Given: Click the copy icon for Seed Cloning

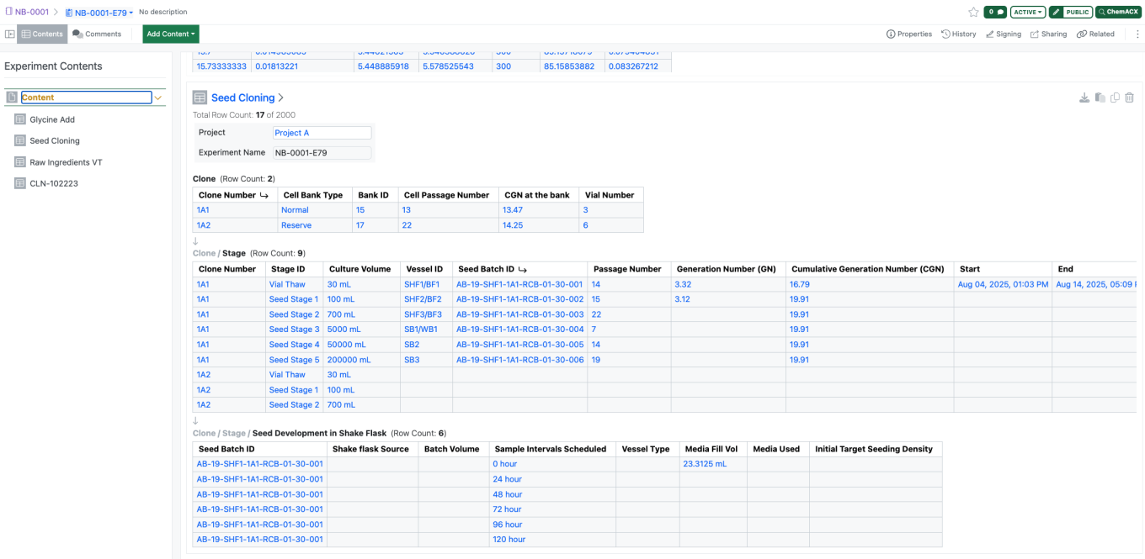Looking at the screenshot, I should [1115, 98].
